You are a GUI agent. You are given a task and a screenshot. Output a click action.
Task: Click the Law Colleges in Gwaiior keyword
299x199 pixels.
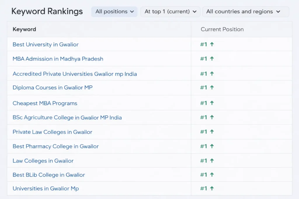point(43,161)
